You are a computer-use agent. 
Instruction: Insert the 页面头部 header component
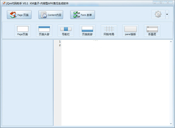tap(44, 31)
